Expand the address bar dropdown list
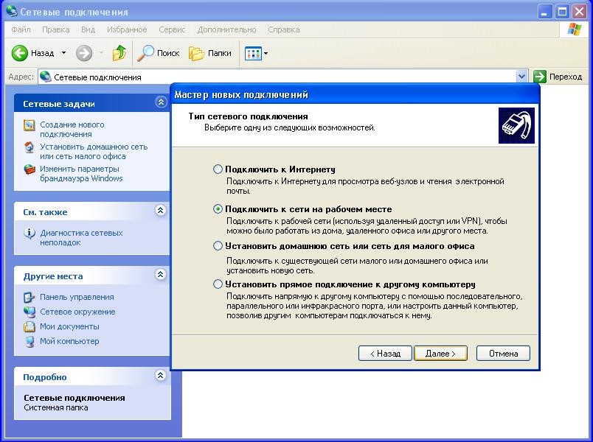The image size is (593, 442). (521, 77)
